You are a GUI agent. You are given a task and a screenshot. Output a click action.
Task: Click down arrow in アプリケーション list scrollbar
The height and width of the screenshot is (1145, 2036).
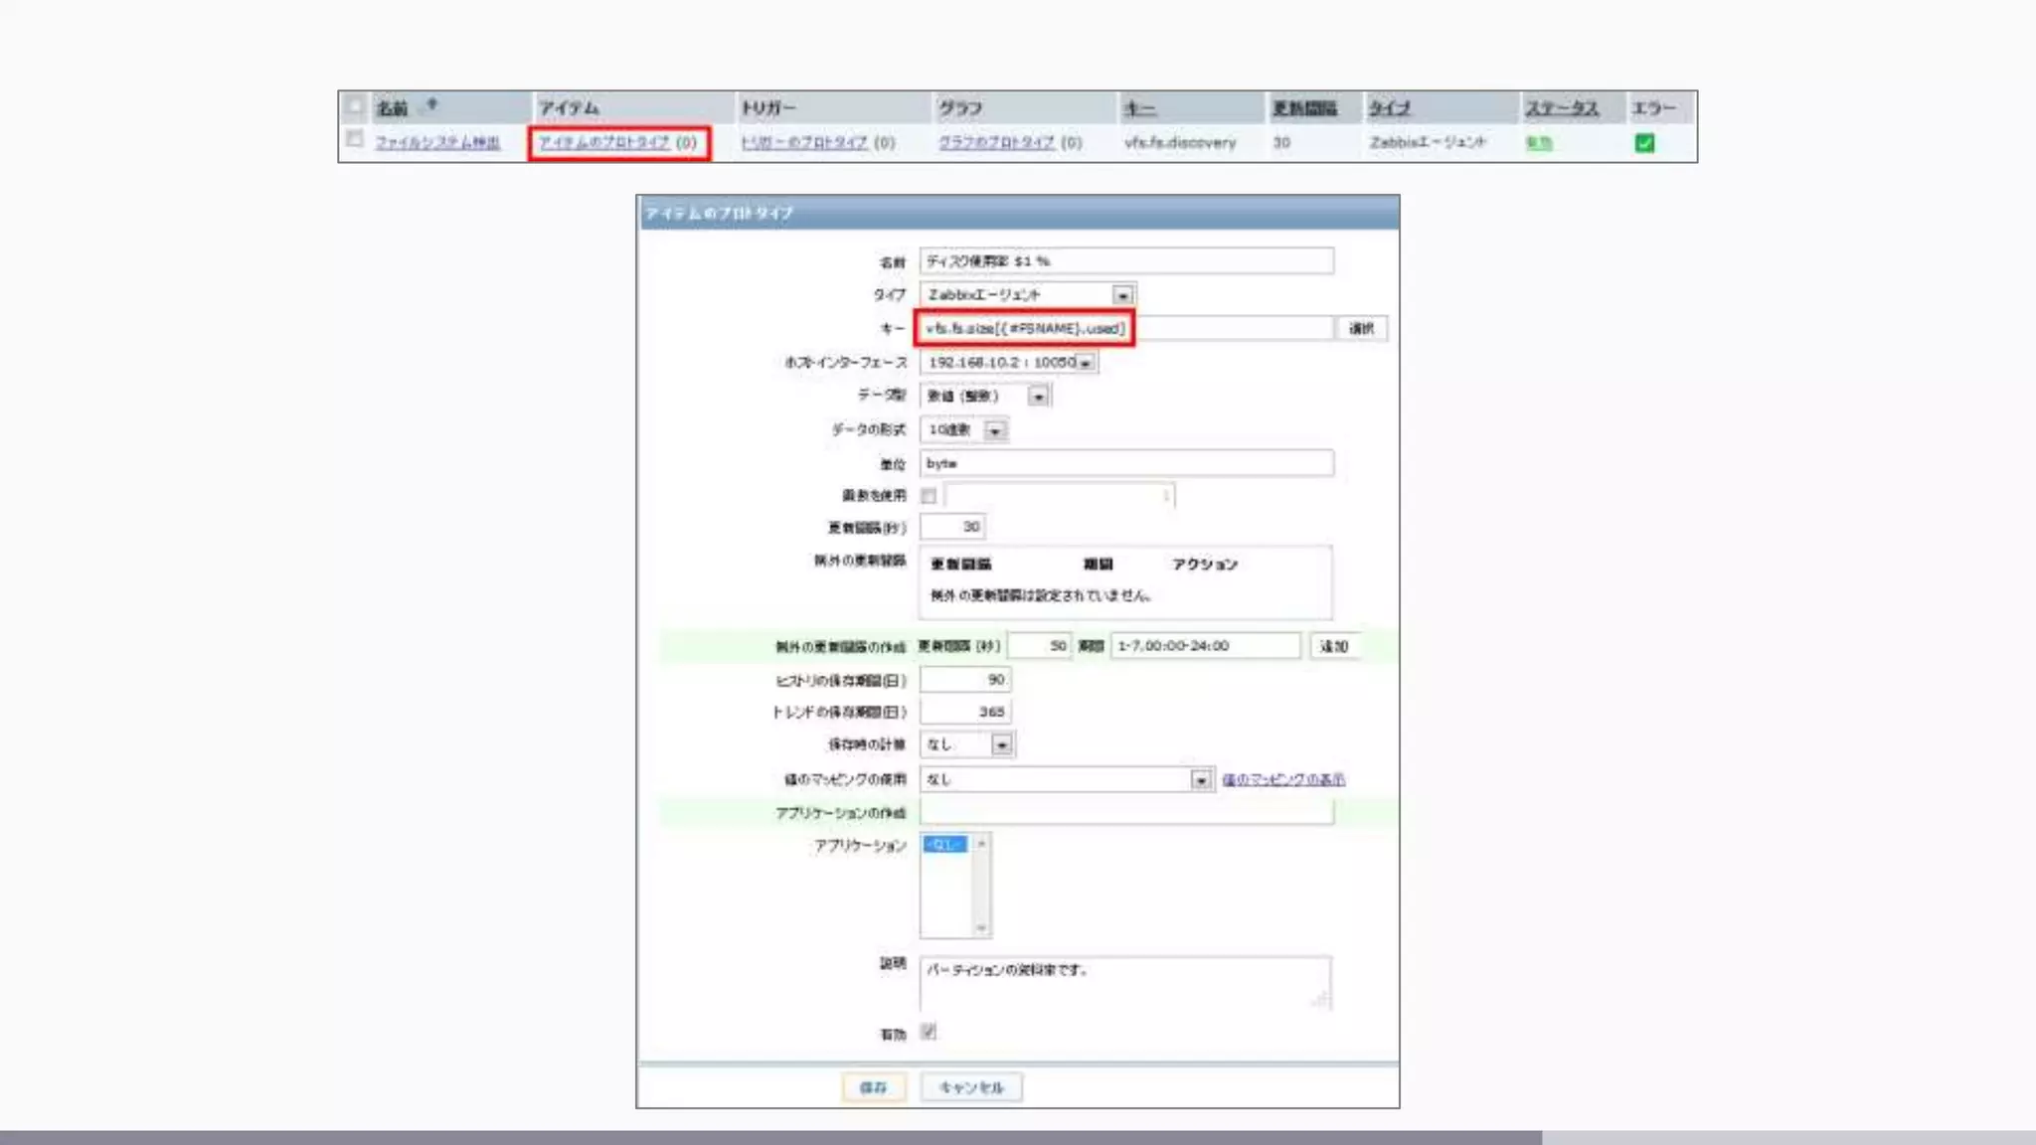click(981, 927)
